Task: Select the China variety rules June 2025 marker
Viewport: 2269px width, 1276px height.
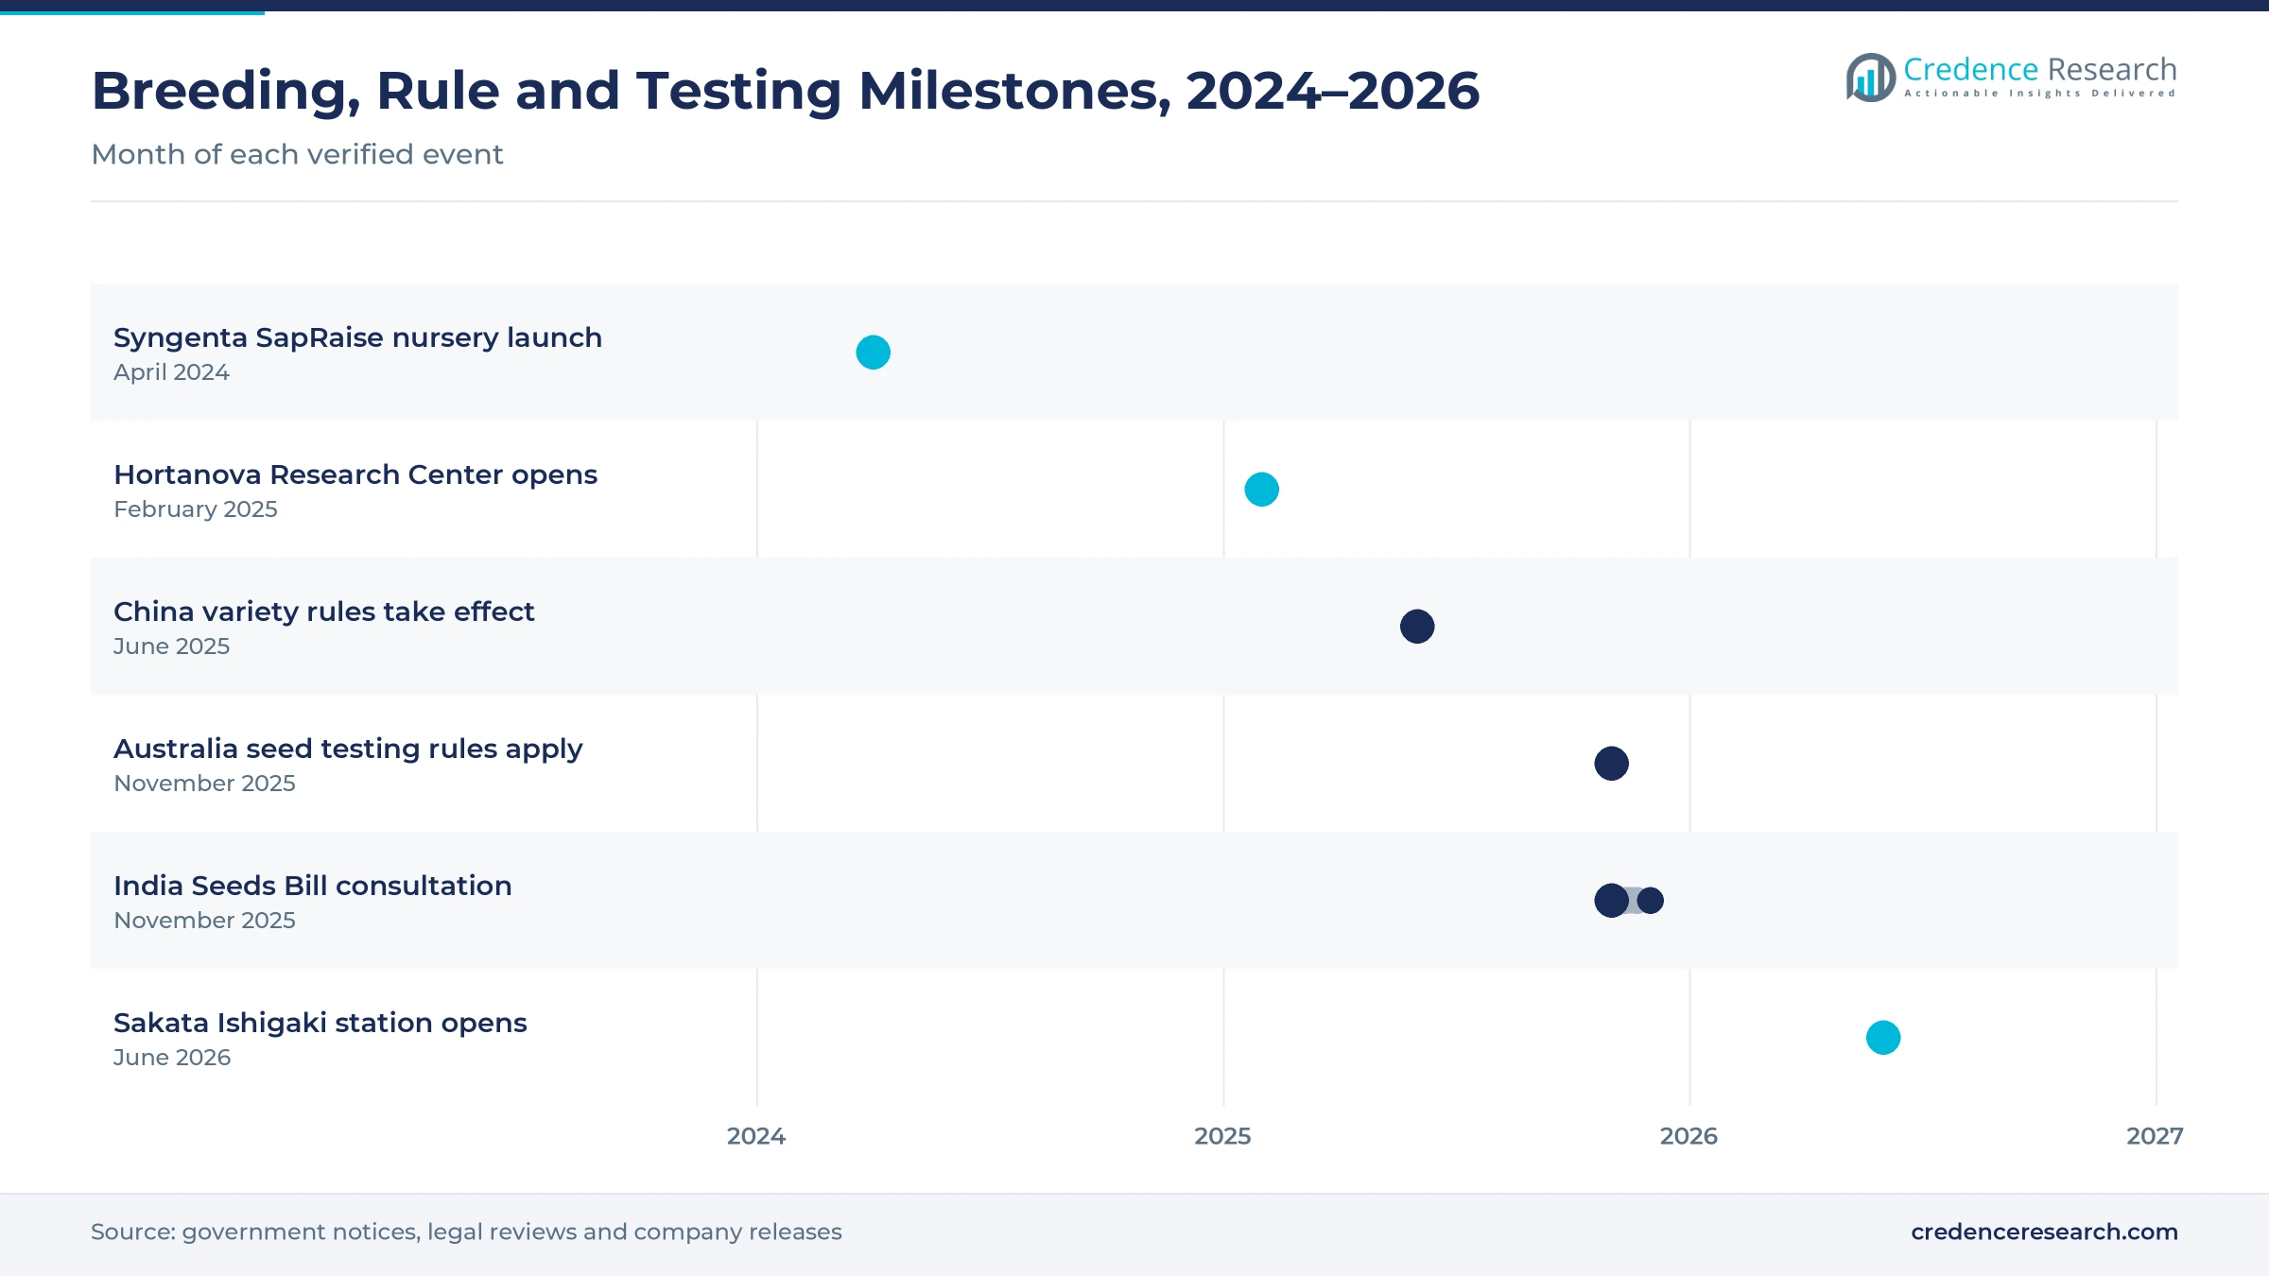Action: tap(1417, 627)
